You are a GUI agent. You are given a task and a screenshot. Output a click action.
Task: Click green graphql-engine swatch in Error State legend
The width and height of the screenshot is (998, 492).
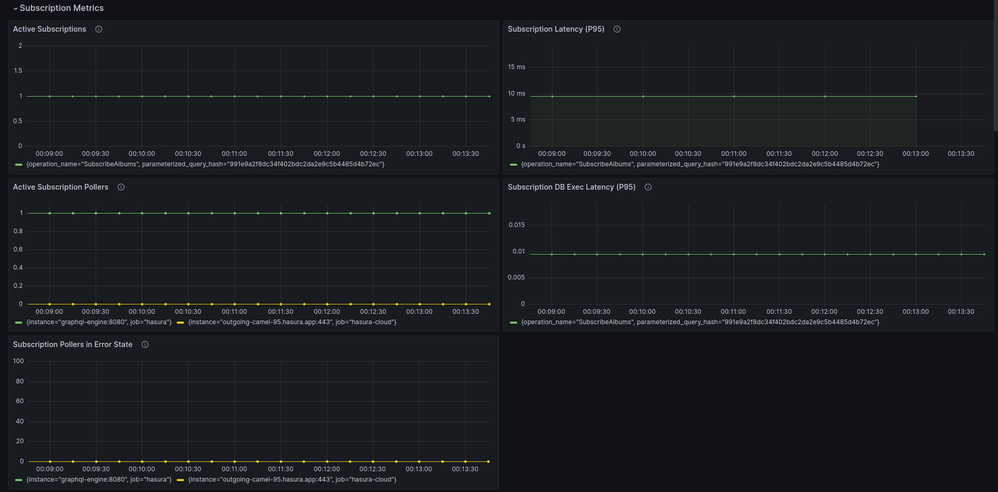click(19, 480)
